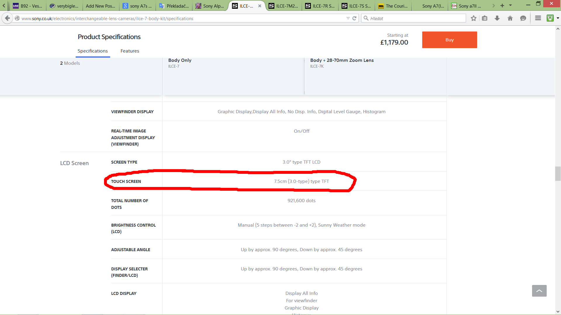
Task: Expand the list all tabs dropdown
Action: 510,6
